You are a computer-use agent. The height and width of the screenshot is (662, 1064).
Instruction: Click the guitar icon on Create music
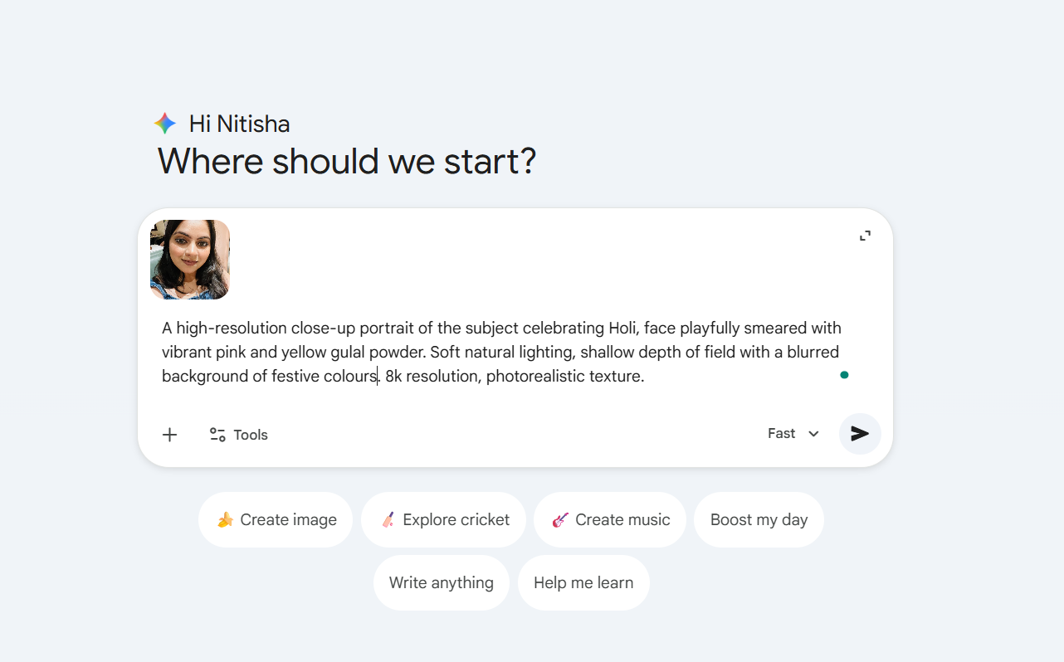click(x=560, y=520)
